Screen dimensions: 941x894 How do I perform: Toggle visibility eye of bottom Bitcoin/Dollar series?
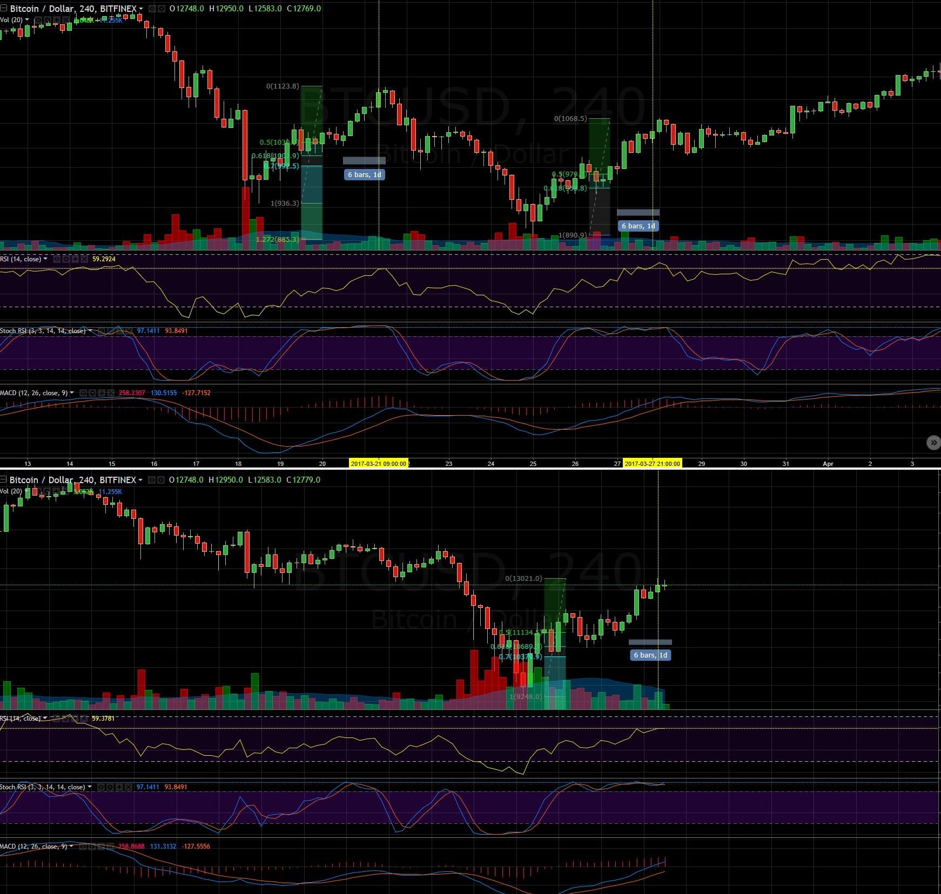tap(152, 480)
